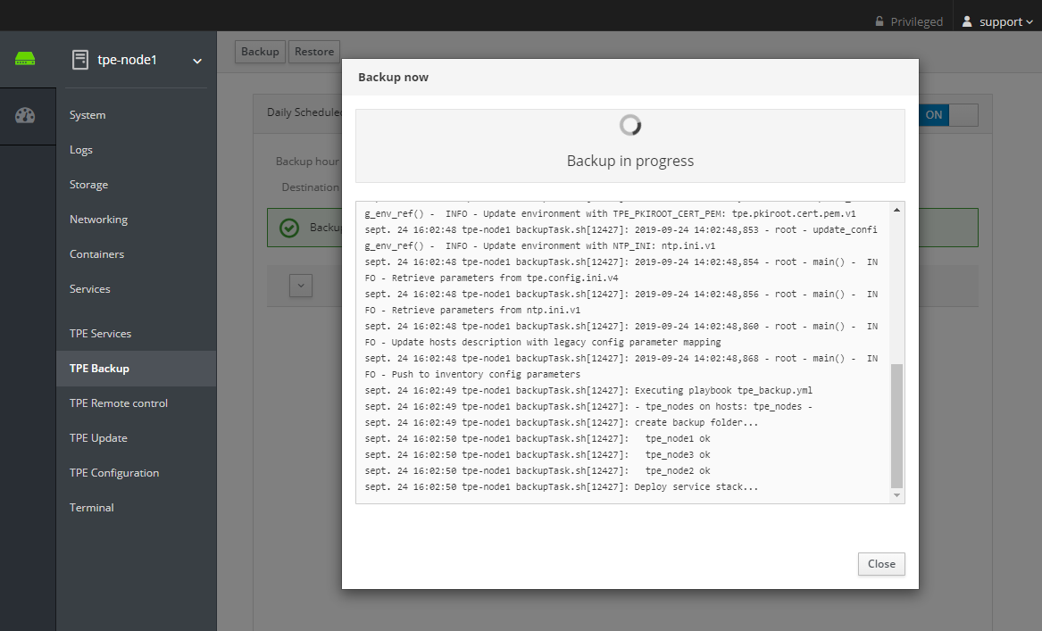The image size is (1042, 631).
Task: Expand the row chevron in backup list
Action: [301, 286]
